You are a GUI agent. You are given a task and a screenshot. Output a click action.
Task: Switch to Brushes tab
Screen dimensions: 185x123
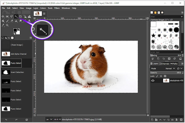[x=152, y=13]
